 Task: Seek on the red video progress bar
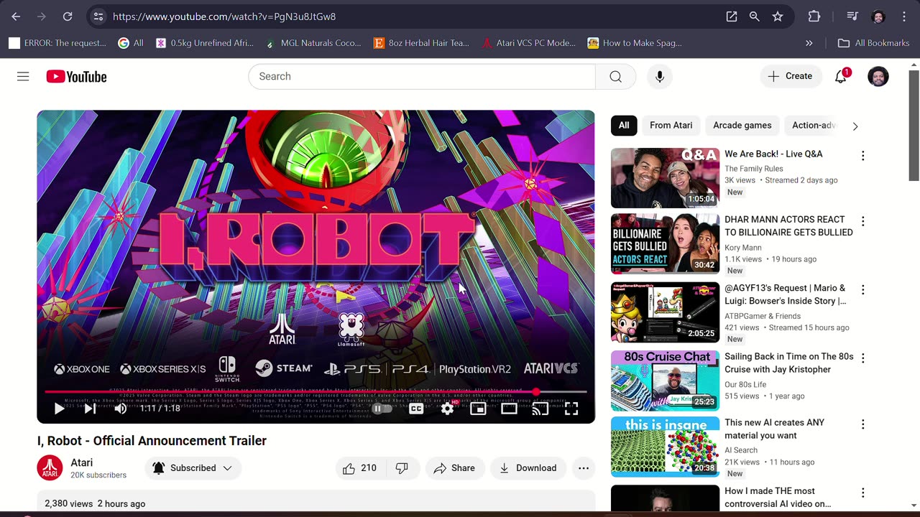[x=316, y=392]
